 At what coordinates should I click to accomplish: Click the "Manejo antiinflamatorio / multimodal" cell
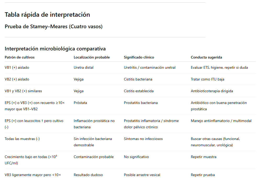(x=221, y=121)
